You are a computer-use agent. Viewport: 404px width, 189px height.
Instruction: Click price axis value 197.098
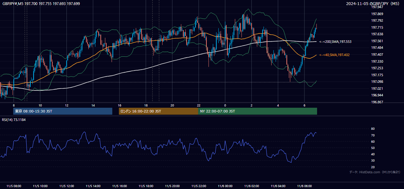pos(377,82)
